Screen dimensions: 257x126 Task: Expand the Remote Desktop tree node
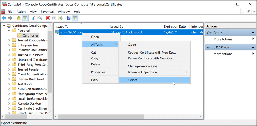(9, 104)
